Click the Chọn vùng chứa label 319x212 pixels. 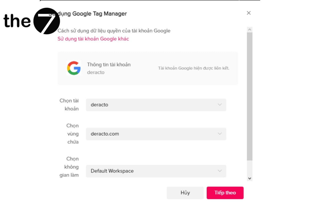(x=73, y=134)
